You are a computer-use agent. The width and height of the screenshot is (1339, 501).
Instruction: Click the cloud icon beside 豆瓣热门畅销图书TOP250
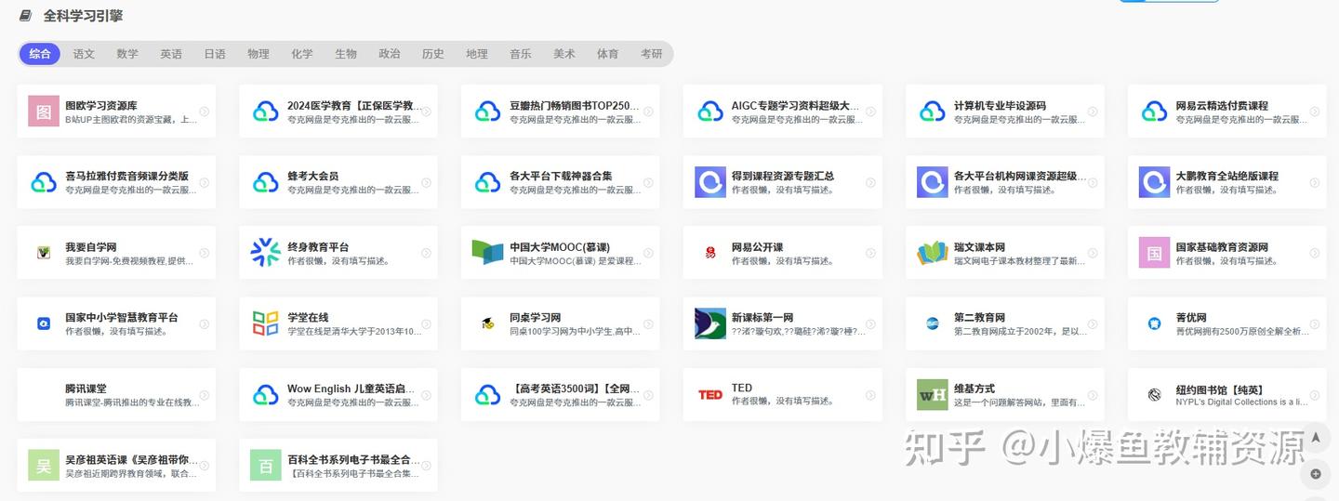(x=488, y=112)
